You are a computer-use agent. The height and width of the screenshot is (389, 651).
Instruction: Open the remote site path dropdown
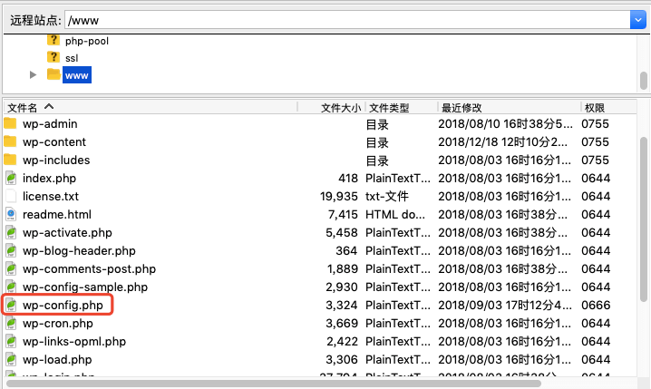pyautogui.click(x=638, y=20)
